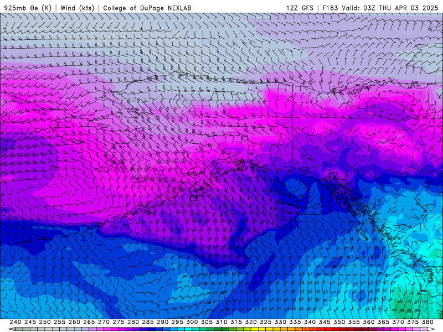The height and width of the screenshot is (332, 443).
Task: Click the 360 value on the color scale
Action: 369,322
